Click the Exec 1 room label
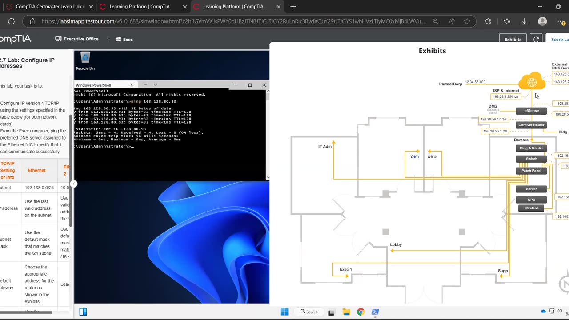The width and height of the screenshot is (569, 320). [x=345, y=269]
